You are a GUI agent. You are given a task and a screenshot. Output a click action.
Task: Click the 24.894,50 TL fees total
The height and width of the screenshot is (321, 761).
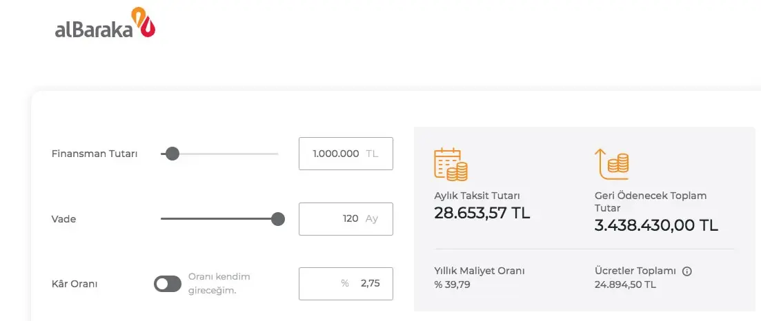[625, 284]
